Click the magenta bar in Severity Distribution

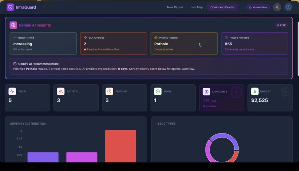click(x=82, y=157)
